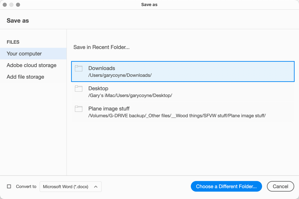This screenshot has height=199, width=299.
Task: Select Your computer in the sidebar
Action: (x=33, y=54)
